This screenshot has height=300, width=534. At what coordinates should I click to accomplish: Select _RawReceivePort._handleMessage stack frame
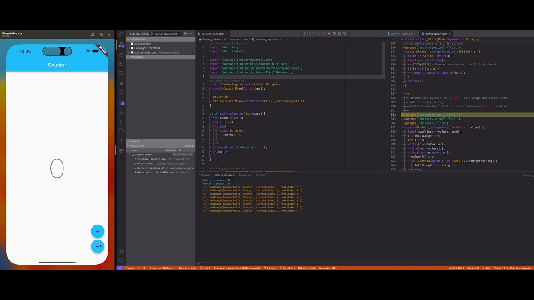161,172
